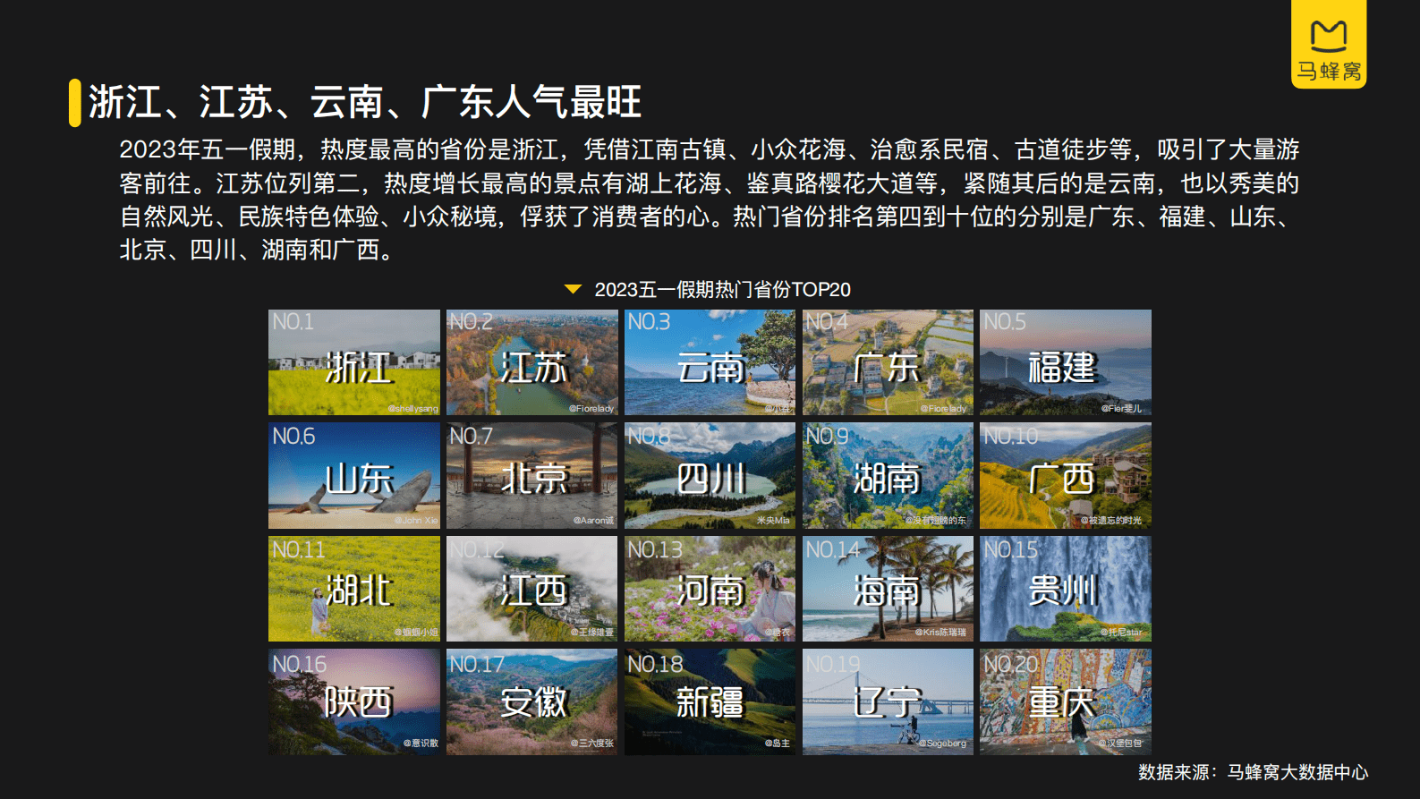Select the NO.4 广东 thumbnail

point(888,362)
